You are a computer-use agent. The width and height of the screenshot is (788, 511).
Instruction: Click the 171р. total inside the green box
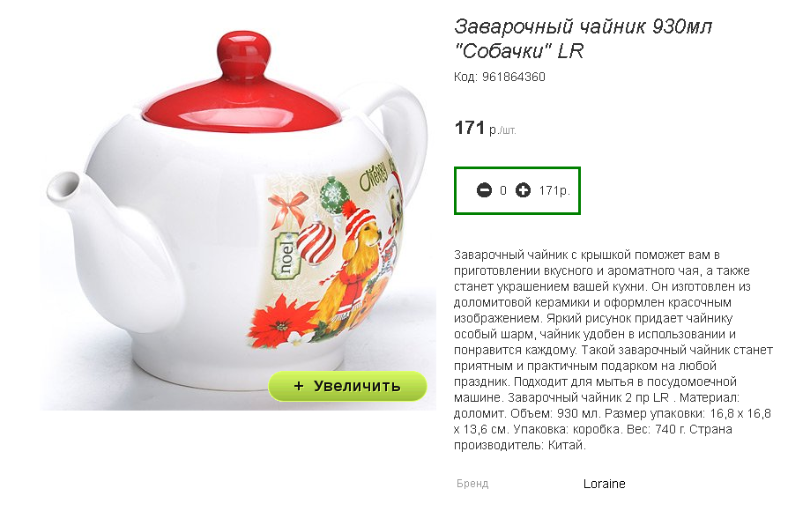point(554,190)
